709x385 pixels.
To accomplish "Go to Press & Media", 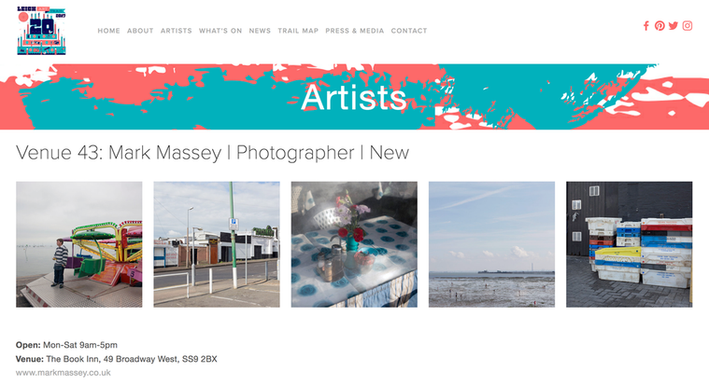I will tap(355, 31).
